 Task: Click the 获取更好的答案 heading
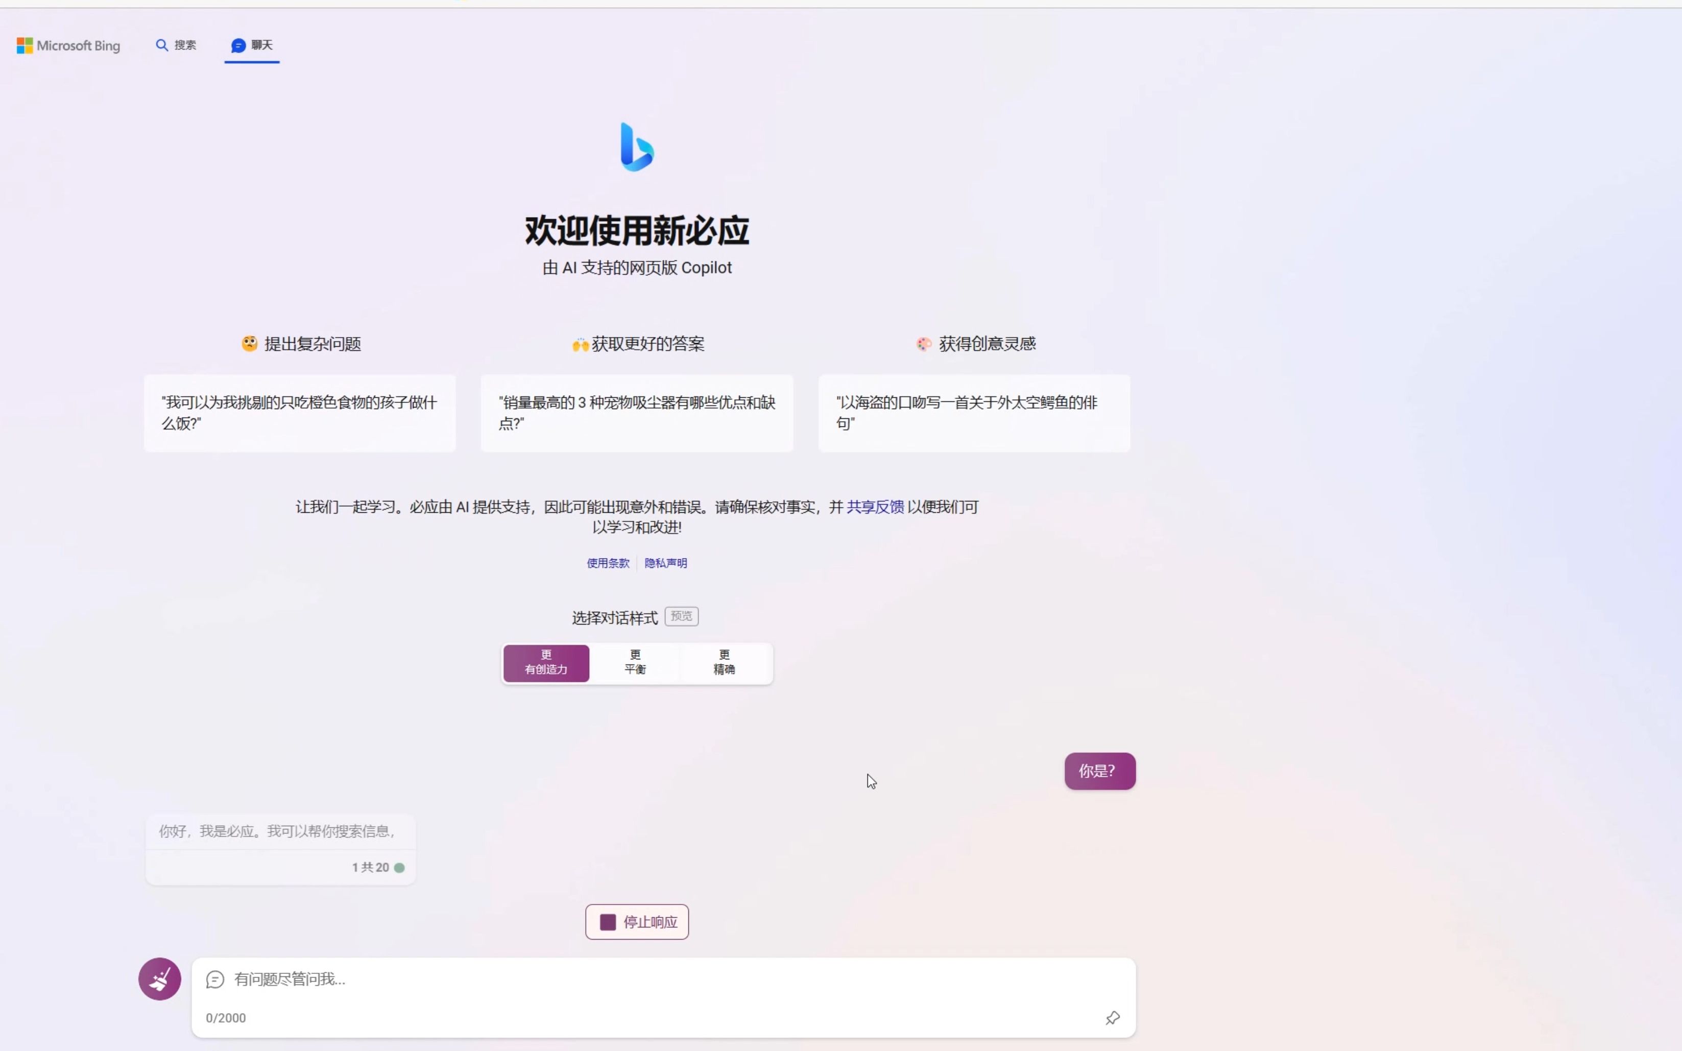[638, 344]
